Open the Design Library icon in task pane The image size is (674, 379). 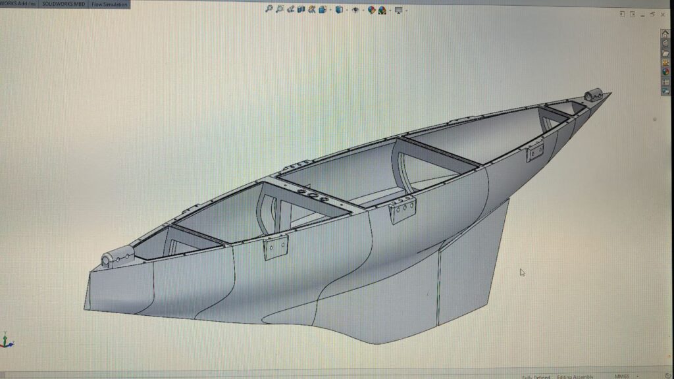pyautogui.click(x=665, y=43)
